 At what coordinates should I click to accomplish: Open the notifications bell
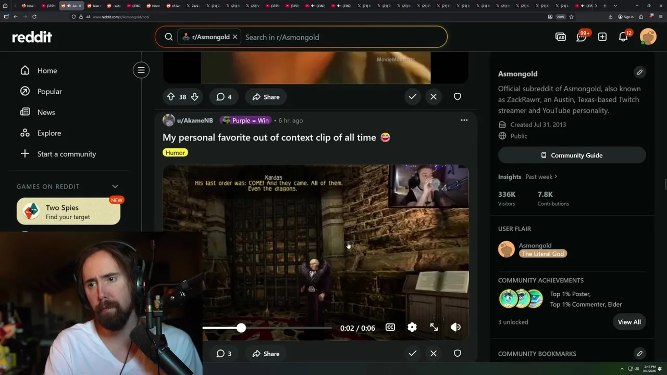coord(623,37)
